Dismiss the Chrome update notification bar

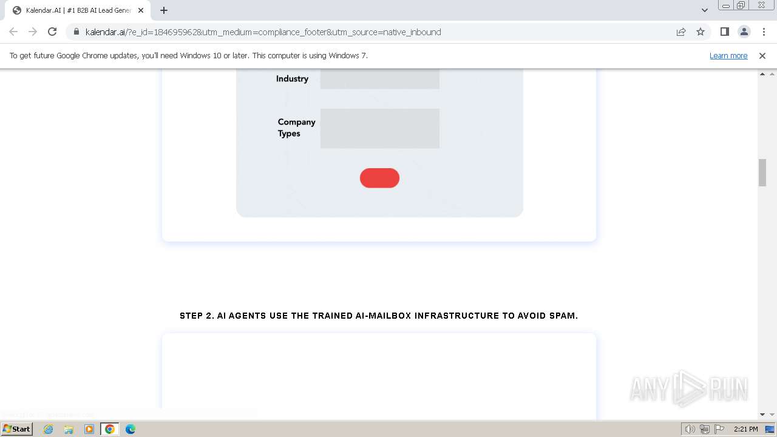point(762,56)
